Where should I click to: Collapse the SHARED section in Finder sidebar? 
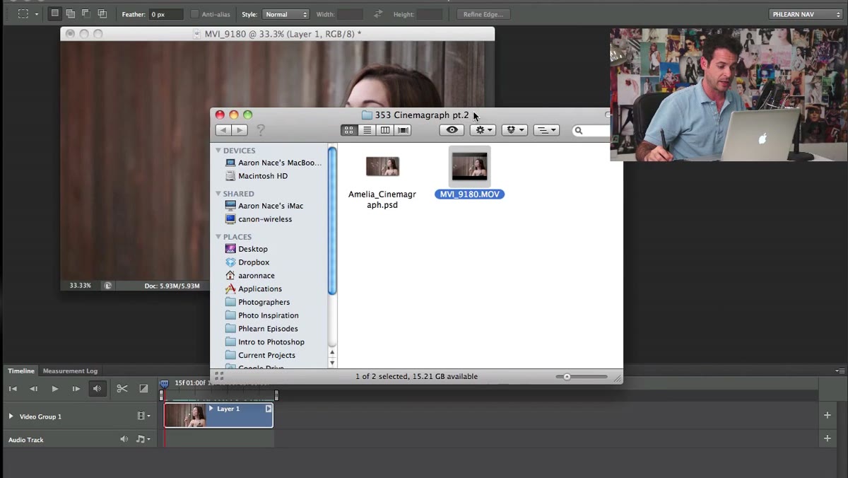click(218, 193)
